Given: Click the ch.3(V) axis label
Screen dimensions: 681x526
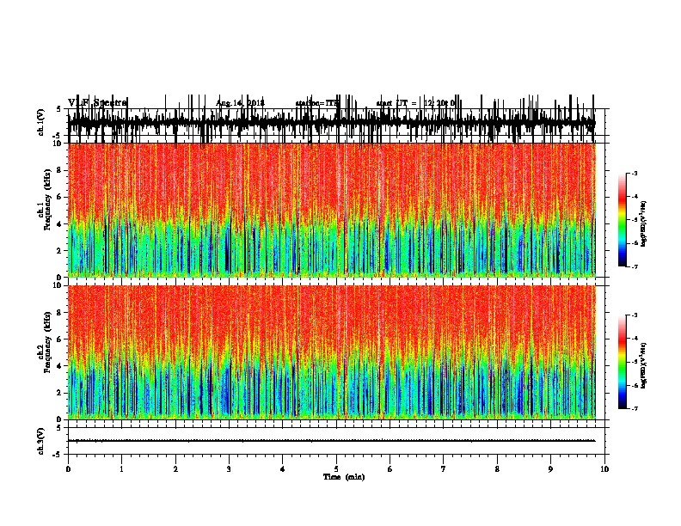Looking at the screenshot, I should [x=41, y=441].
